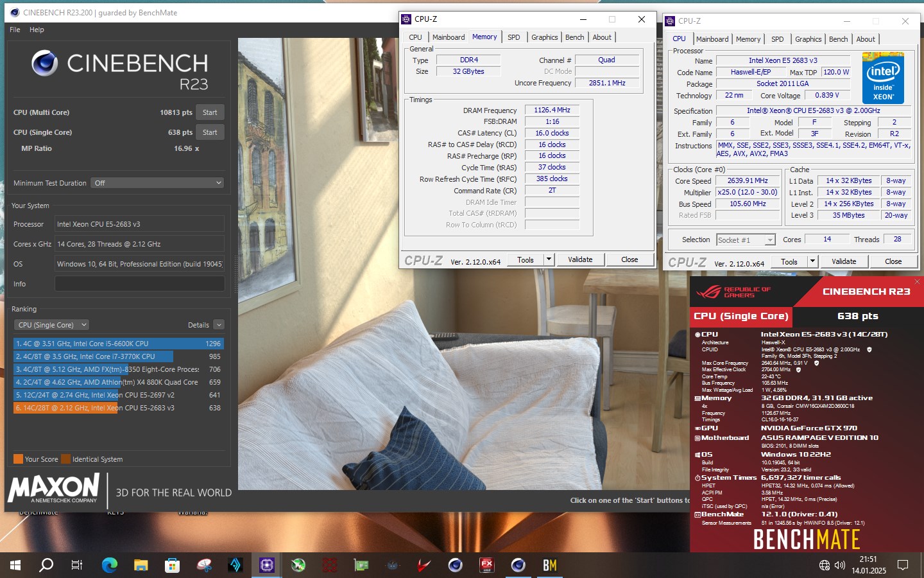Click the CPU-Z title bar icon of Memory window
924x578 pixels.
coord(406,19)
